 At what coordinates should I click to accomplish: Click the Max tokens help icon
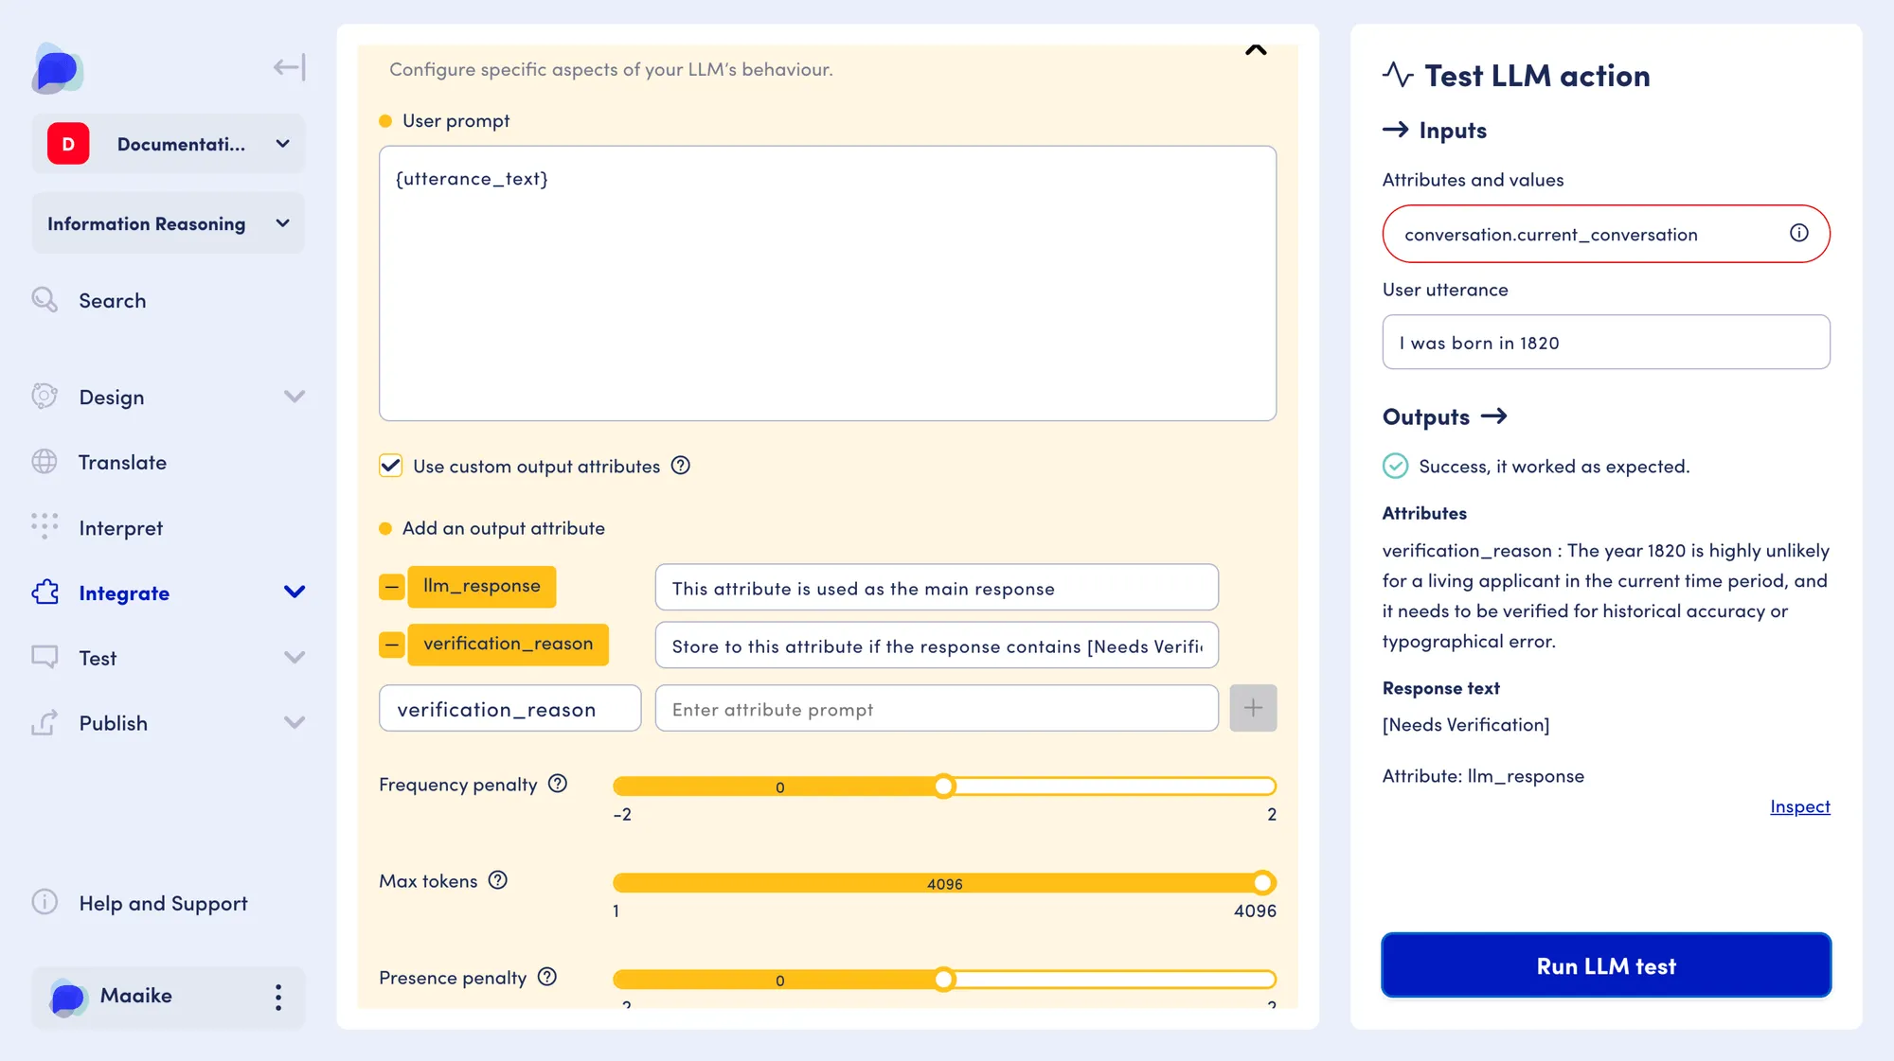[498, 880]
